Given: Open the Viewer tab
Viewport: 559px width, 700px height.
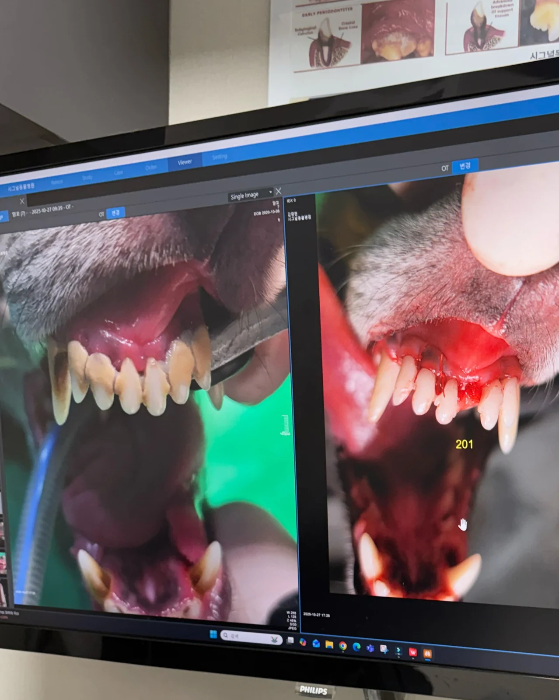Looking at the screenshot, I should click(x=185, y=162).
